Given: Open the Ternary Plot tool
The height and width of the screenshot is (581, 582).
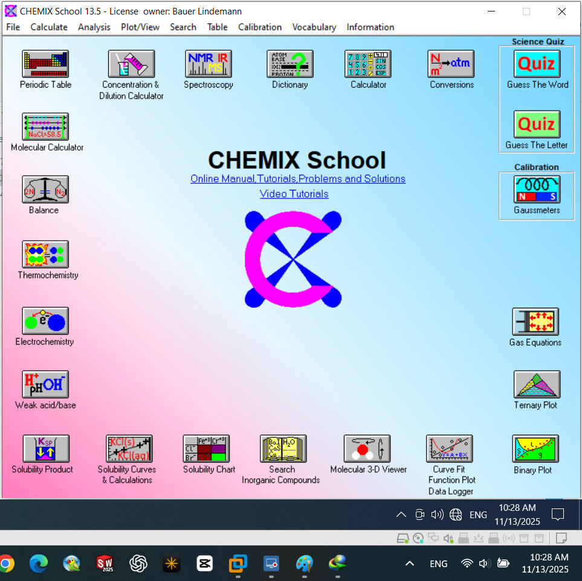Looking at the screenshot, I should [537, 385].
